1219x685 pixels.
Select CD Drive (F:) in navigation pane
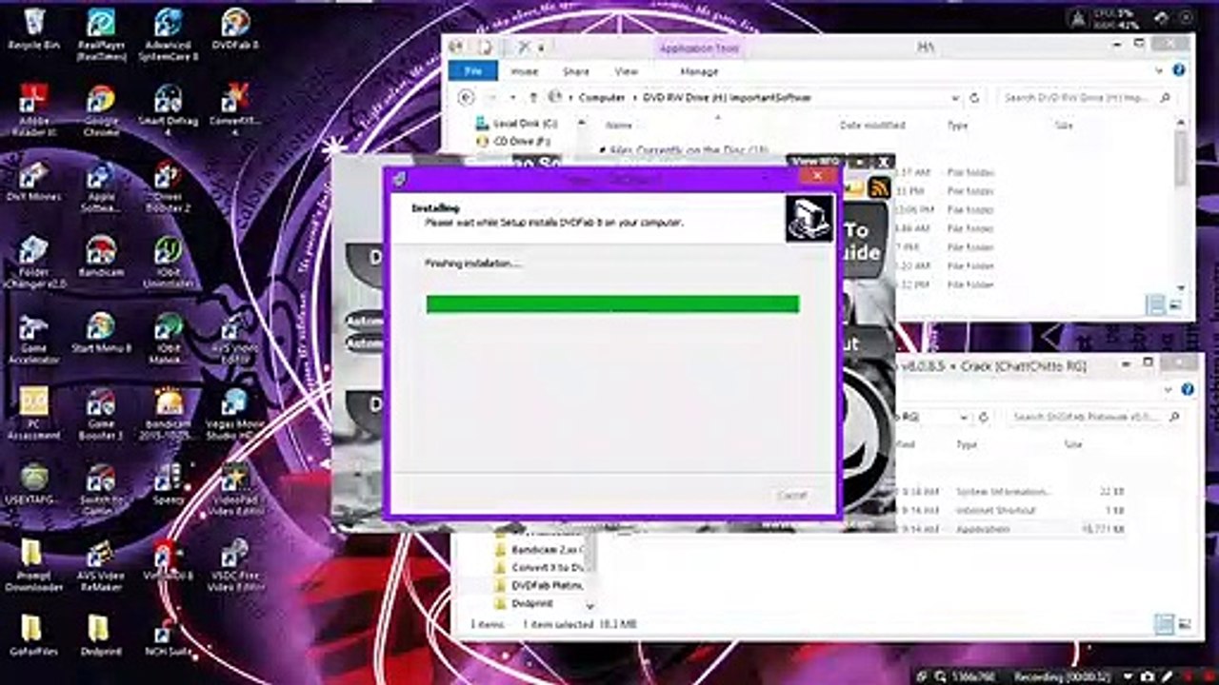coord(514,141)
